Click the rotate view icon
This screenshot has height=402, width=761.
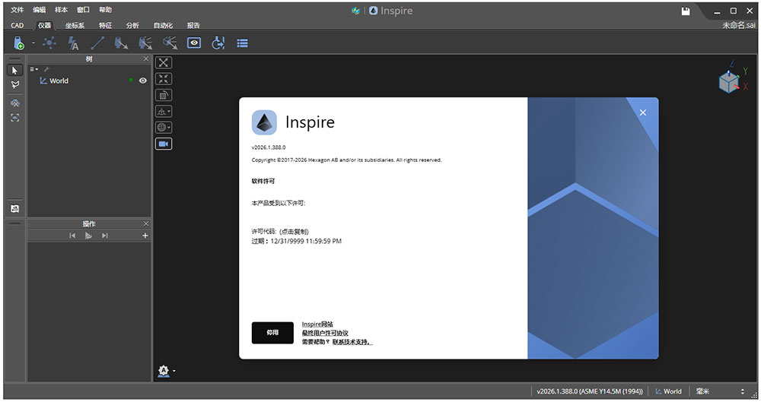164,95
